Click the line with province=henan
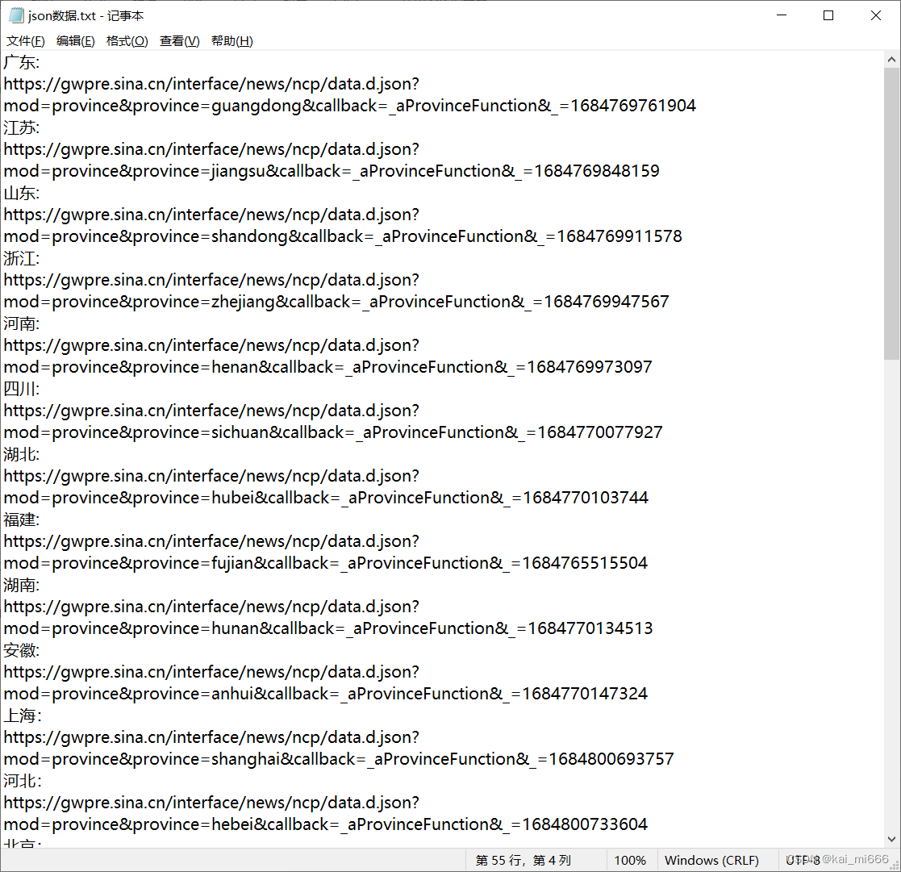This screenshot has width=901, height=872. 328,367
